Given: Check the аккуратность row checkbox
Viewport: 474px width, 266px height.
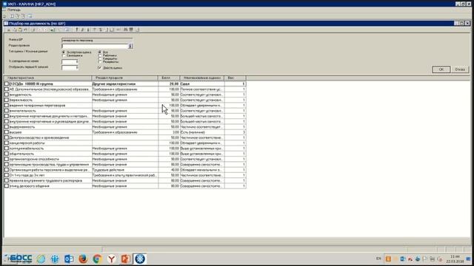Looking at the screenshot, I should click(7, 95).
